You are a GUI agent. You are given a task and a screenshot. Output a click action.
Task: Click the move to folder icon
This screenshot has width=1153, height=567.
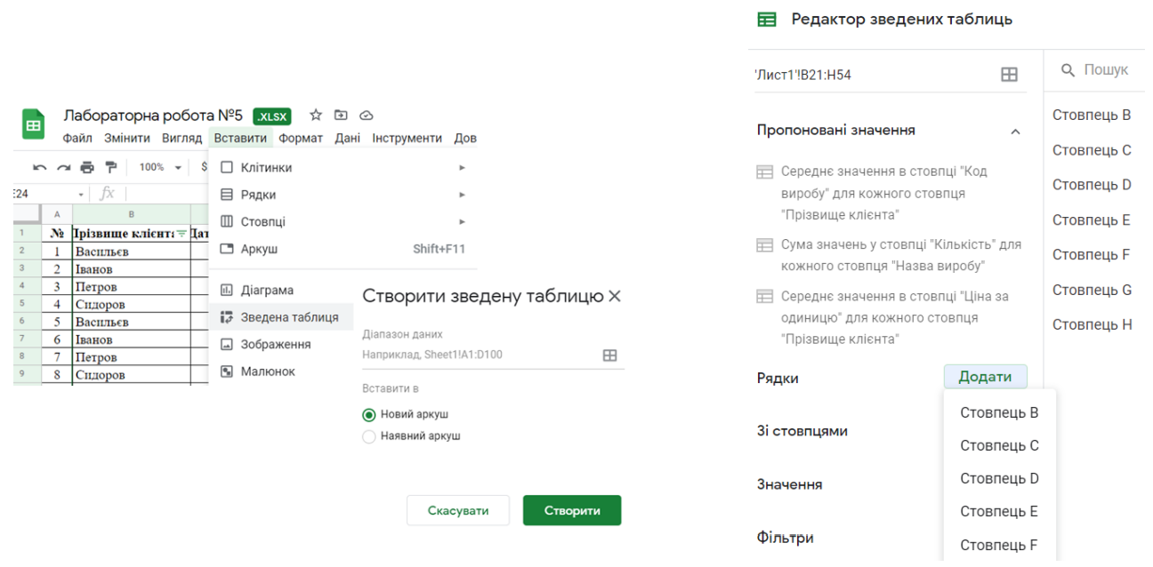(341, 116)
